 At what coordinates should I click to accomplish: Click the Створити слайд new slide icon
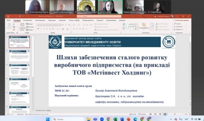tap(22, 25)
